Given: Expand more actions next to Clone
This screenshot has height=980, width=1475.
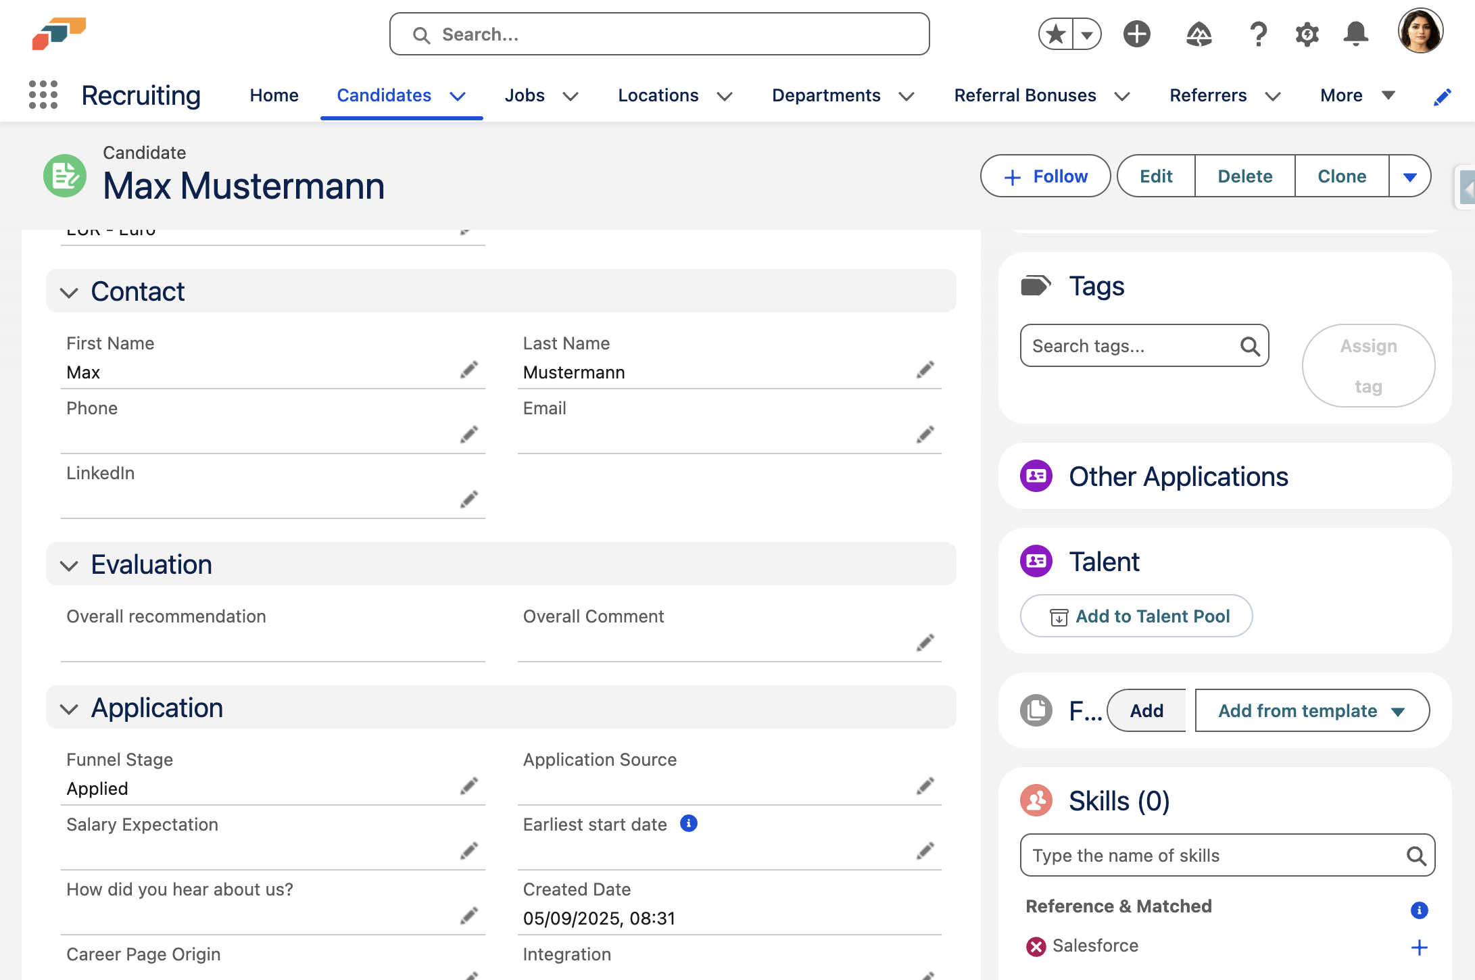Looking at the screenshot, I should pyautogui.click(x=1409, y=176).
